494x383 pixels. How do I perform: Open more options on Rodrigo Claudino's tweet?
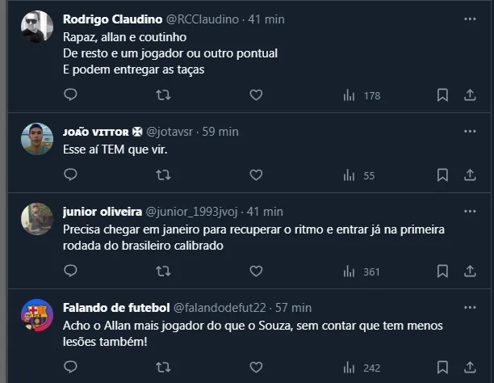pyautogui.click(x=470, y=19)
